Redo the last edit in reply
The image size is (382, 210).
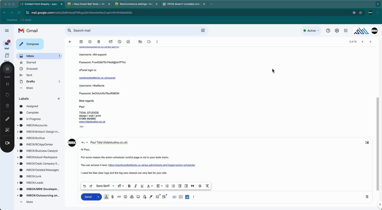[x=91, y=186]
